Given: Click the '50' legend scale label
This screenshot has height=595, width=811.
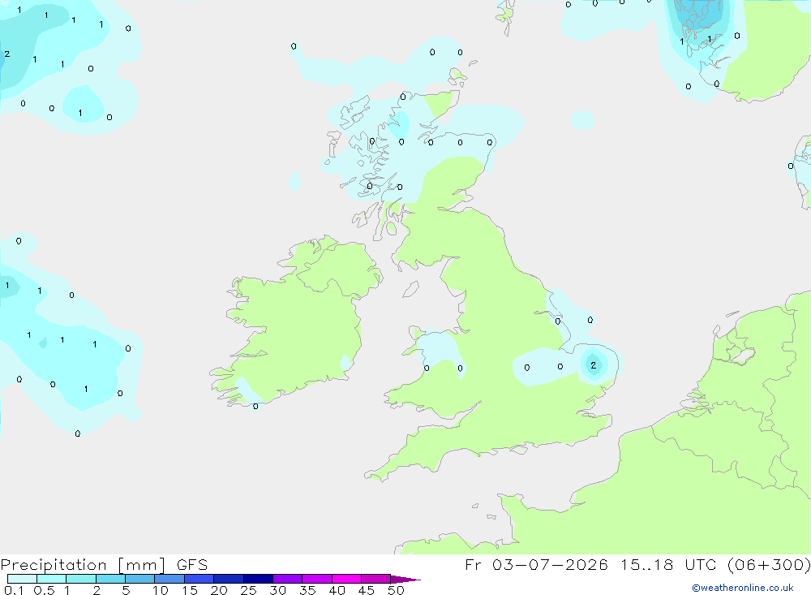Looking at the screenshot, I should click(x=396, y=590).
